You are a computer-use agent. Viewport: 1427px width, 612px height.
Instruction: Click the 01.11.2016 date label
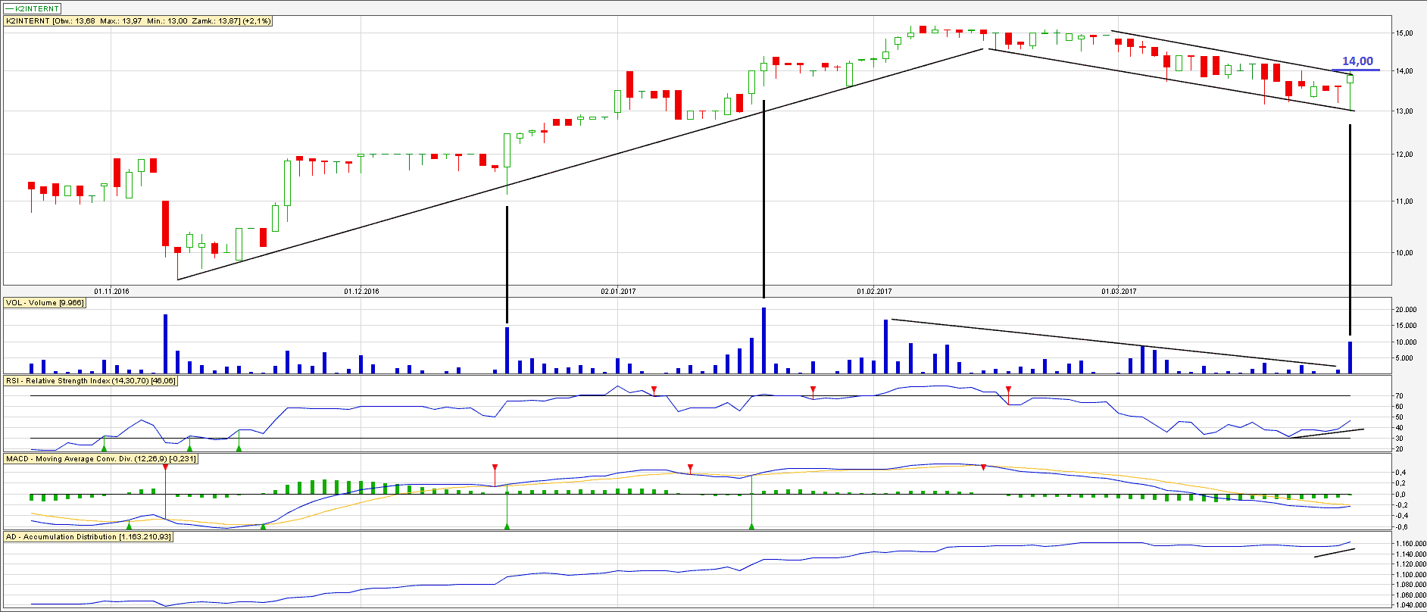pyautogui.click(x=111, y=292)
